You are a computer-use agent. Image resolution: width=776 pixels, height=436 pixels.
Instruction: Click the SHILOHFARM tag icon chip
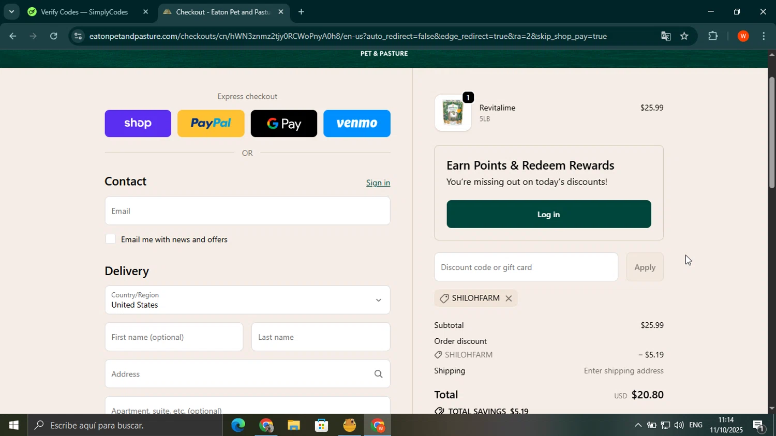(444, 298)
